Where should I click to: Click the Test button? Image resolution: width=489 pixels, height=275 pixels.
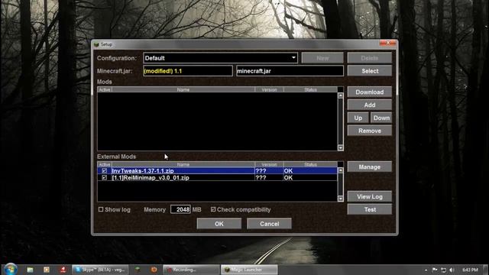click(370, 209)
